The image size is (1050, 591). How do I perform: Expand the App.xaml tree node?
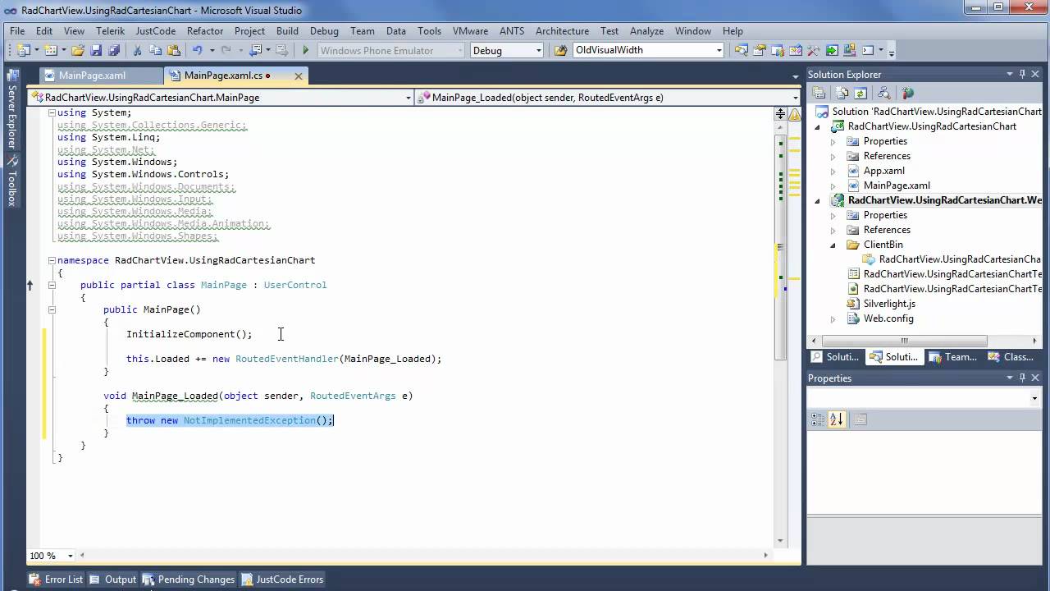pos(833,171)
